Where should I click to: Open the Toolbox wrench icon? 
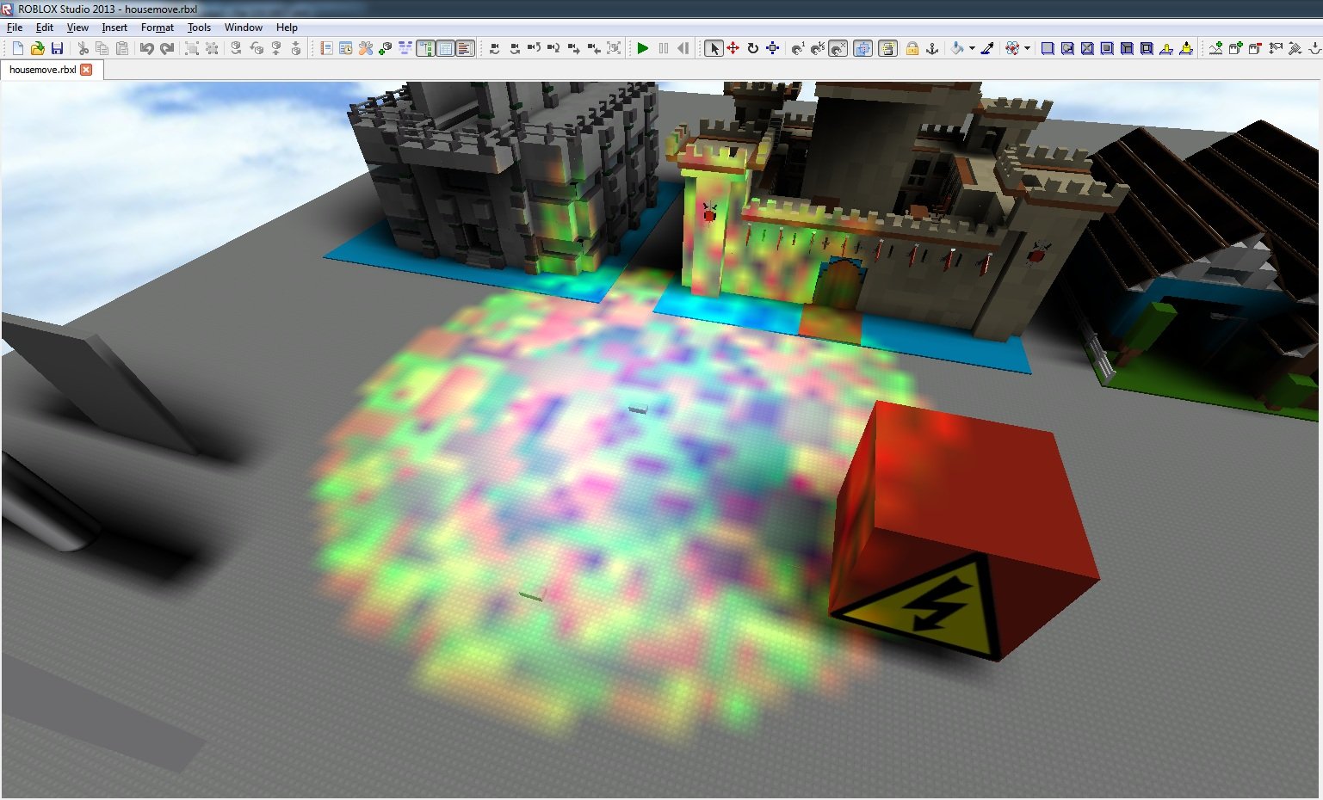point(365,48)
